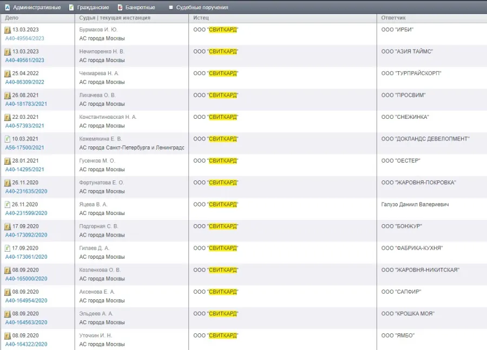Click the case icon beside A40-231635/2020

click(x=8, y=183)
